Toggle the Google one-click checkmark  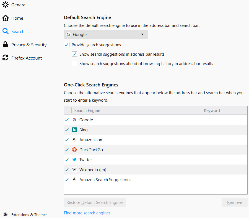click(x=67, y=120)
